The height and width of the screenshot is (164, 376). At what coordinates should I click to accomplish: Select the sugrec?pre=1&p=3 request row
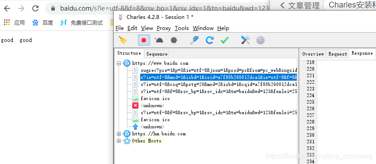219,70
